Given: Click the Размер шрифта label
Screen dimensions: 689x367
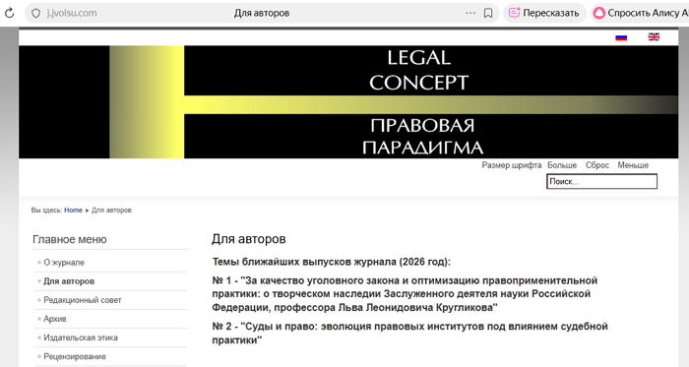Looking at the screenshot, I should pyautogui.click(x=512, y=165).
